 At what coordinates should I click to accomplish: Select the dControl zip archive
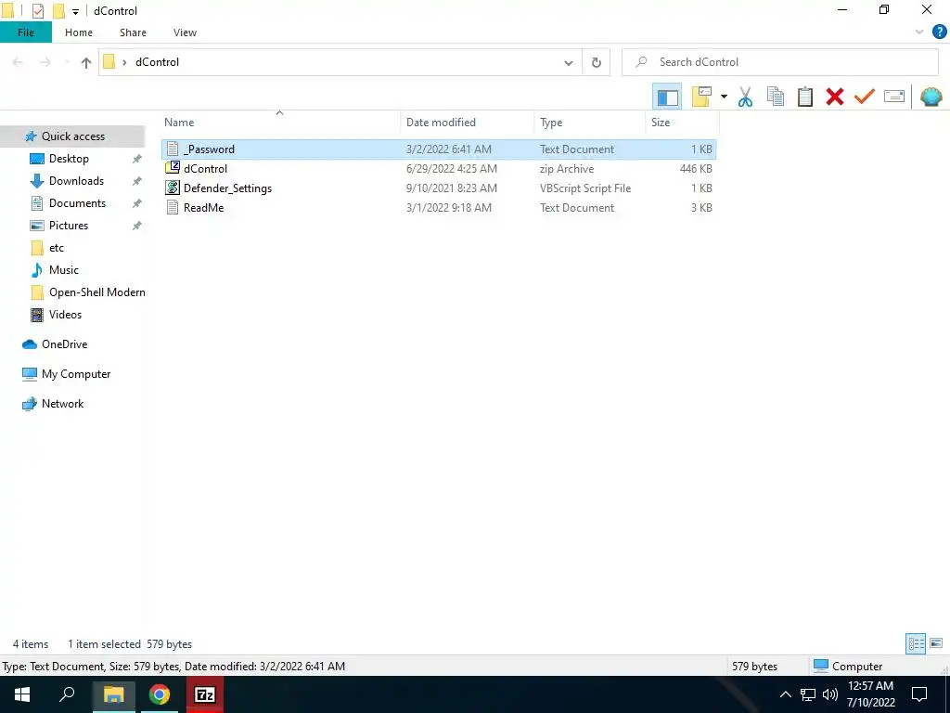(439, 169)
